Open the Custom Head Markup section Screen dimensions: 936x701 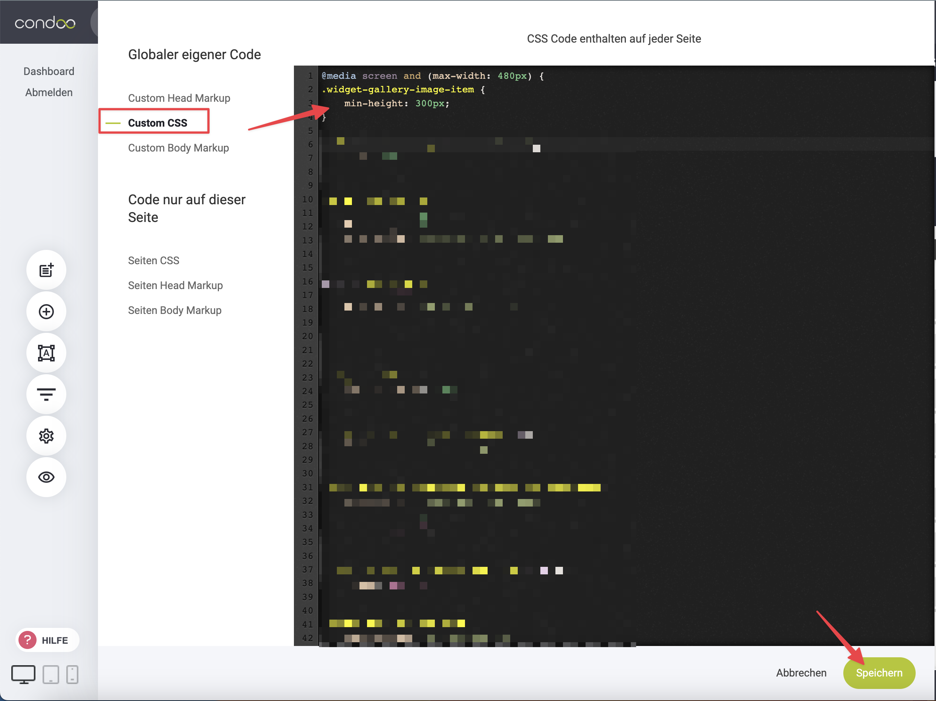179,98
